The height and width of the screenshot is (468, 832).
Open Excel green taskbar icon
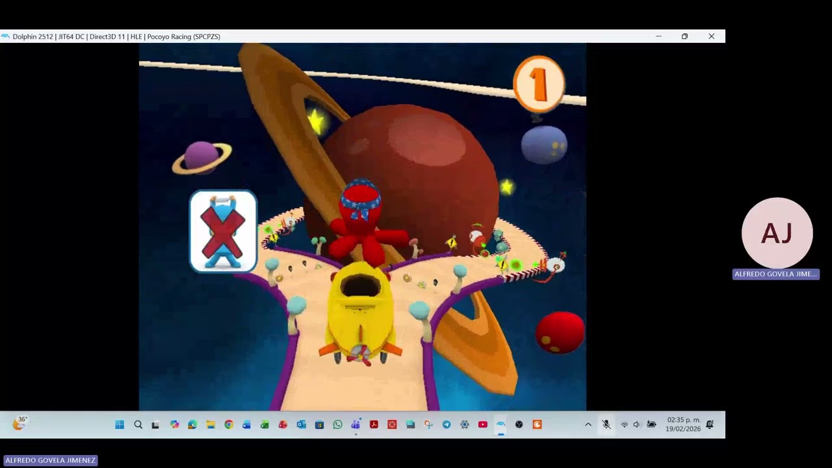click(265, 424)
